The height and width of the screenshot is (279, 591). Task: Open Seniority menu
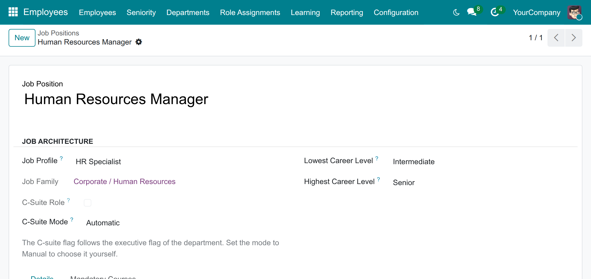pos(141,12)
